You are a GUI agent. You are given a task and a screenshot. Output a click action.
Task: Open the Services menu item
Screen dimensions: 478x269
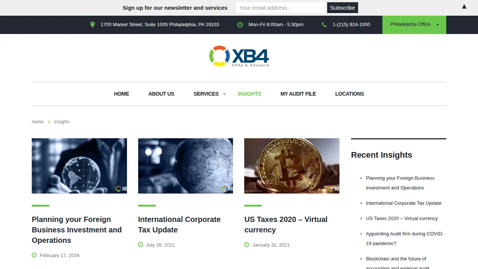pyautogui.click(x=206, y=94)
